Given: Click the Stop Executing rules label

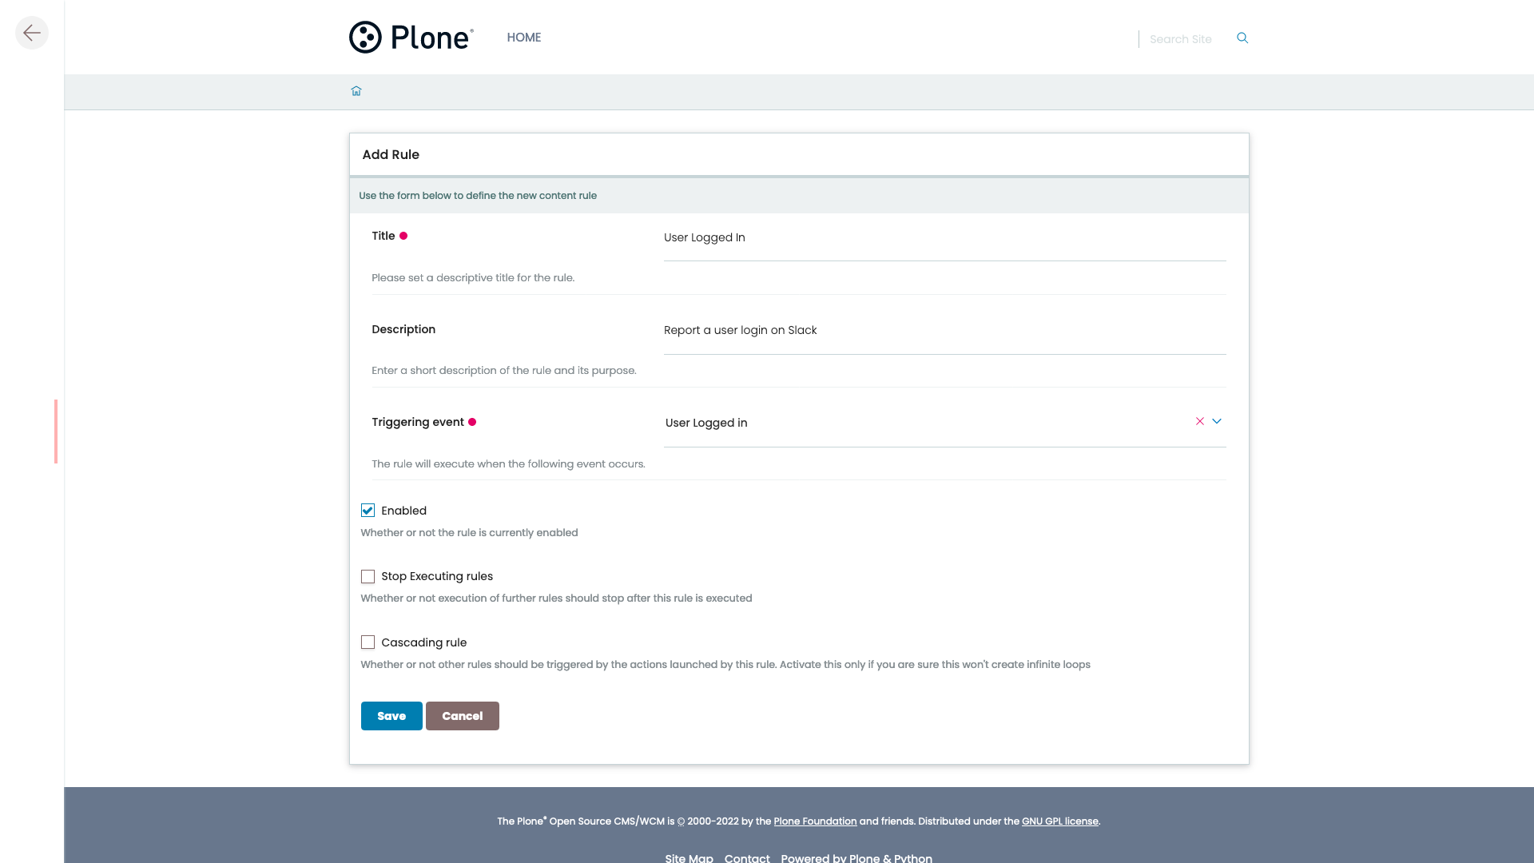Looking at the screenshot, I should (x=437, y=576).
